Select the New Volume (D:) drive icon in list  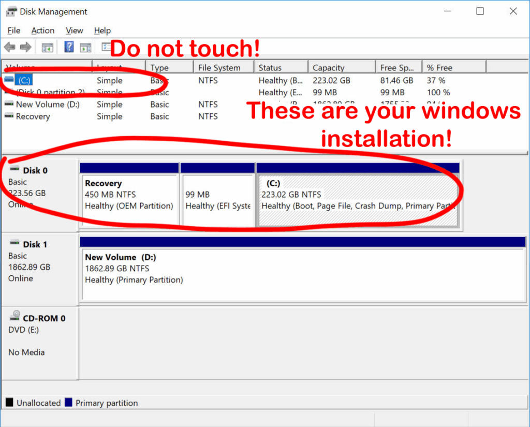pos(9,105)
